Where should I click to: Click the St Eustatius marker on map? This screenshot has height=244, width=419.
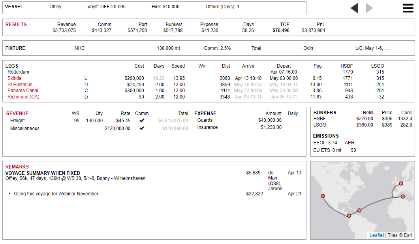click(359, 210)
